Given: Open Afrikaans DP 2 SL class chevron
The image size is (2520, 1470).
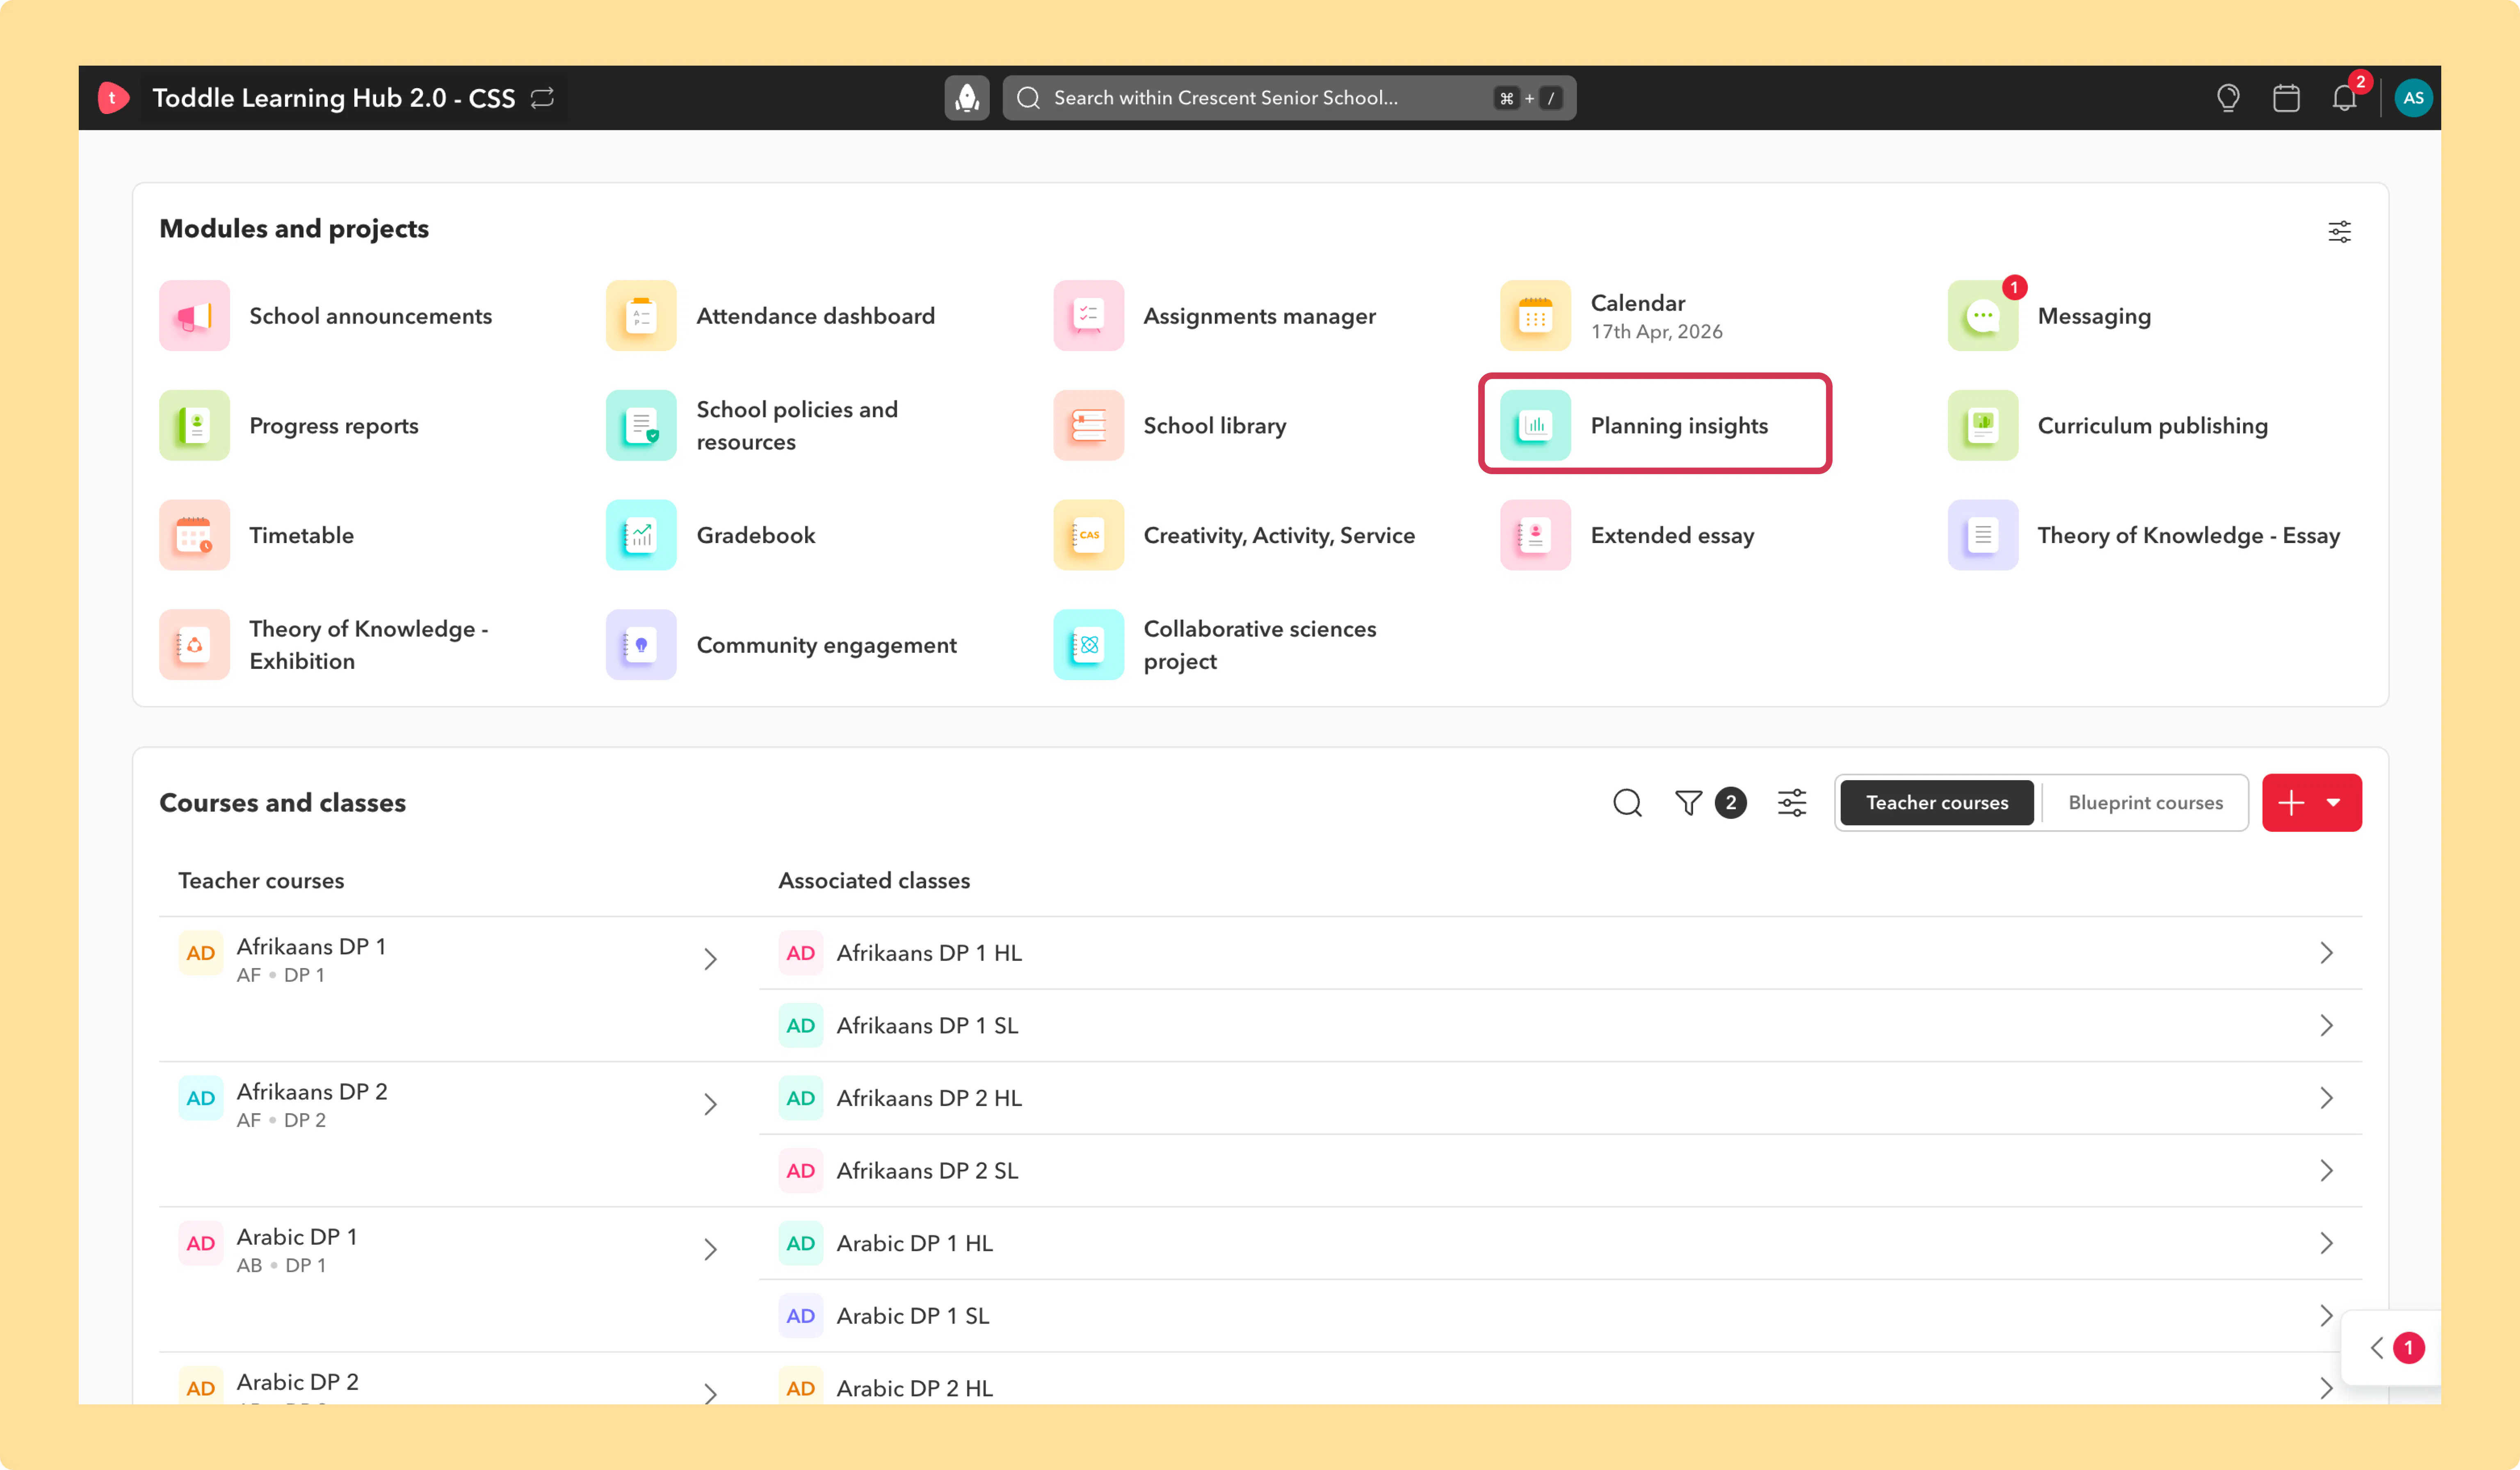Looking at the screenshot, I should coord(2326,1171).
